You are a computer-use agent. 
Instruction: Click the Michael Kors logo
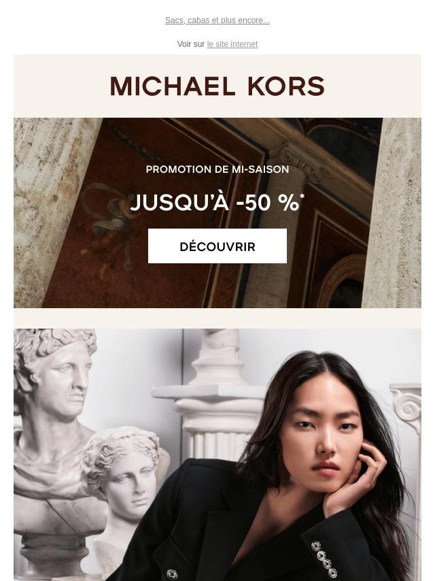(217, 86)
